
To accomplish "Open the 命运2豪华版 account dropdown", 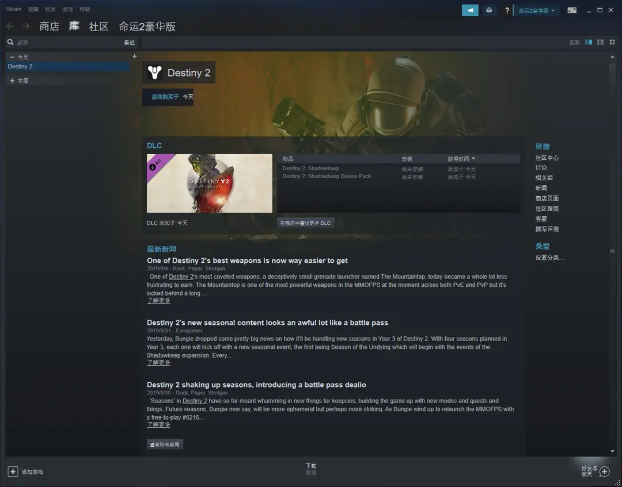I will 536,11.
